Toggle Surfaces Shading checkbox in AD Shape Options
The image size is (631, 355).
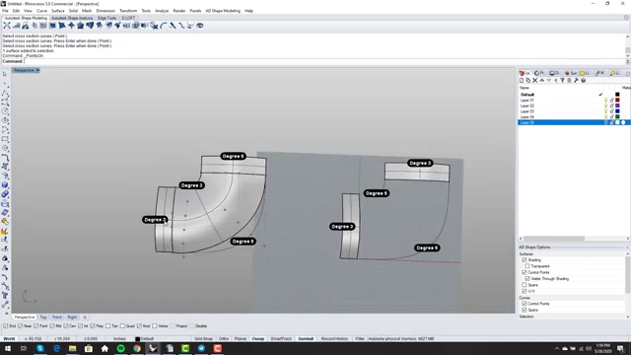pyautogui.click(x=524, y=260)
